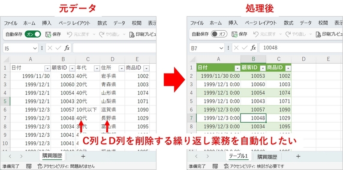Open the 商品ID filter dropdown in green table

pos(288,68)
